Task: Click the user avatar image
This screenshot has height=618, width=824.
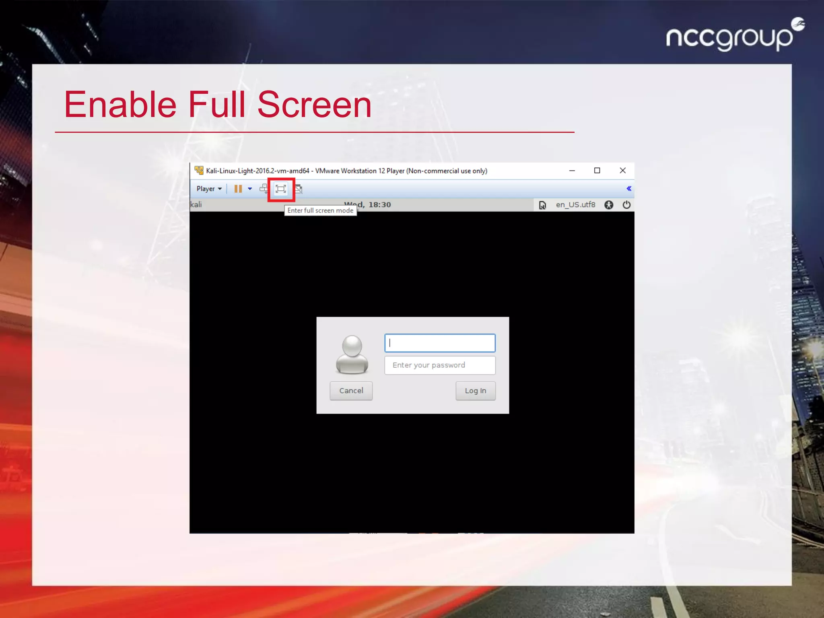Action: [x=352, y=354]
